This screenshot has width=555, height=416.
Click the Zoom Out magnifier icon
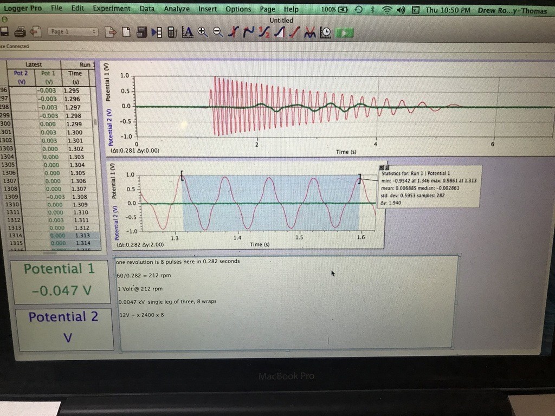coord(218,32)
